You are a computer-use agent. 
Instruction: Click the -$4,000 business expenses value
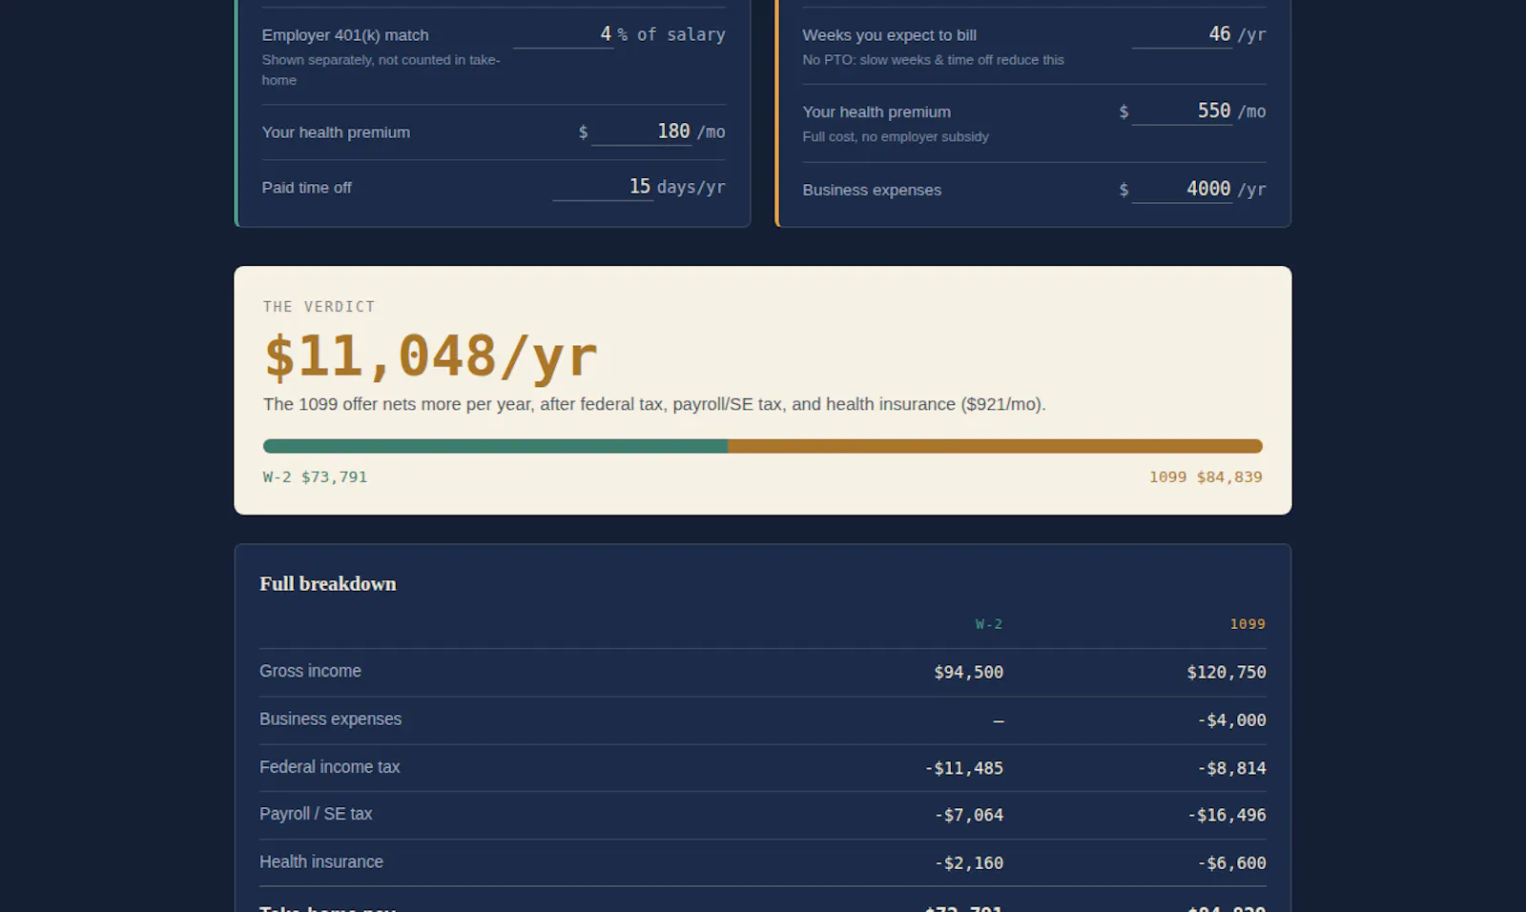1231,720
